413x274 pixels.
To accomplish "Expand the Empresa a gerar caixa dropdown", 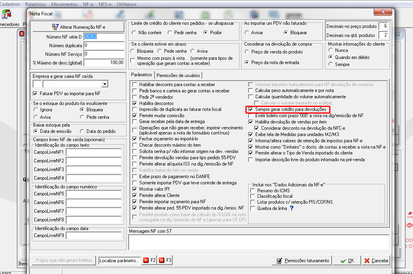I will pos(105,84).
